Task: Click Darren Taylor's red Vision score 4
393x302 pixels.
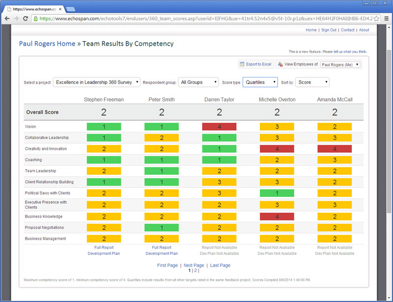Action: click(x=219, y=127)
